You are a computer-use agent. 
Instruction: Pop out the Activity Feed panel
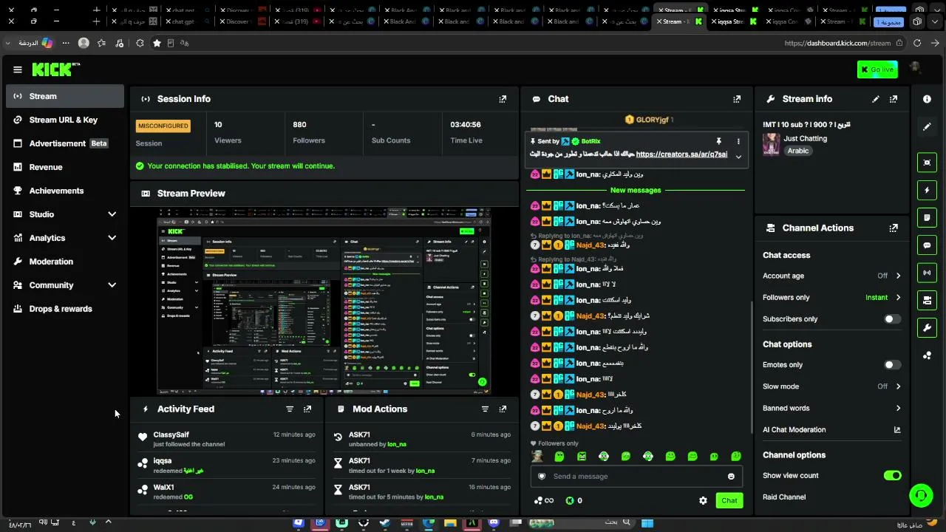tap(307, 409)
